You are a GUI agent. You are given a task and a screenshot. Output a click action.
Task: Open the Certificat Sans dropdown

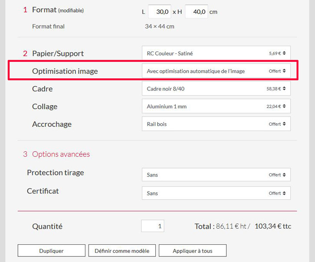216,194
